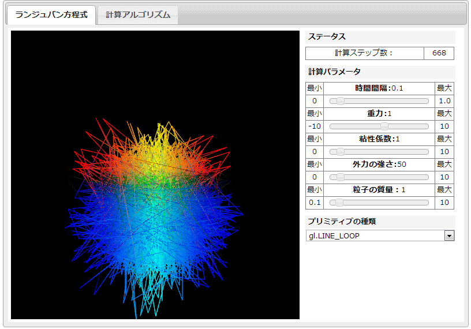Screen dimensions: 471x329
Task: Open the 計算アルゴリズム tab
Action: coord(138,15)
